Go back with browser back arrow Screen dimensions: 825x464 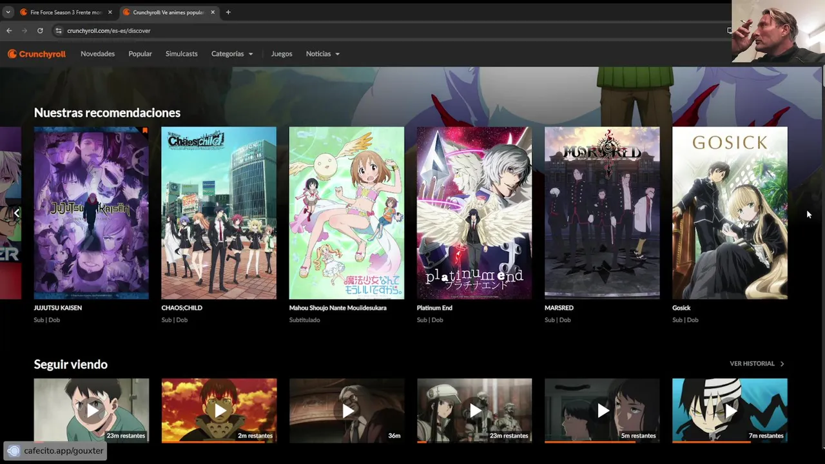pyautogui.click(x=9, y=30)
